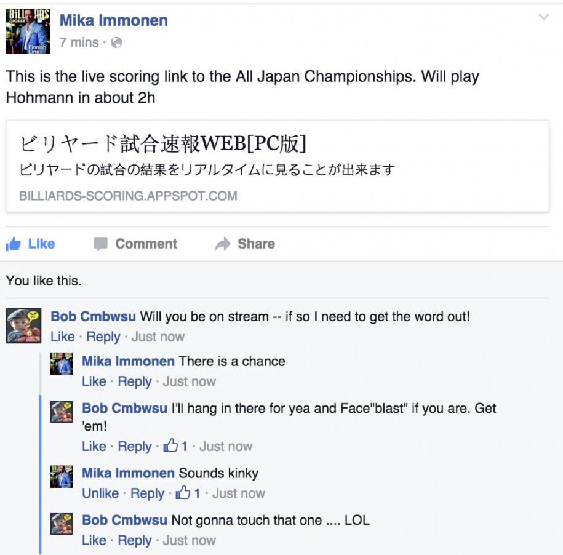Open Bob Cmbwsu's name on first comment
563x555 pixels.
click(x=94, y=317)
